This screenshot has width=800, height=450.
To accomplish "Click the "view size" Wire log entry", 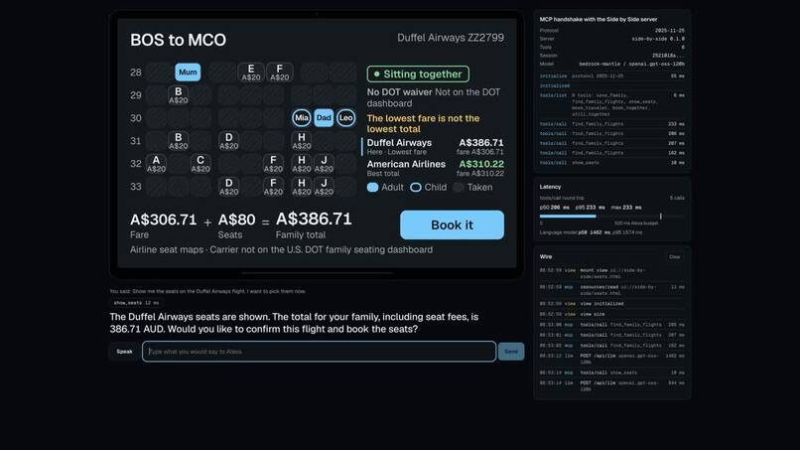I will [611, 314].
